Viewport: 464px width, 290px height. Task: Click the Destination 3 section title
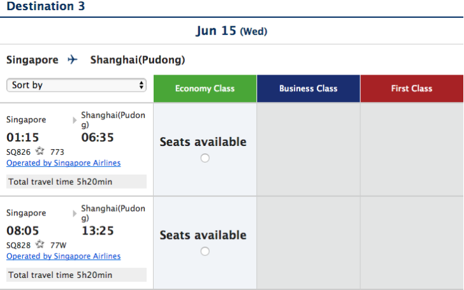[x=46, y=6]
